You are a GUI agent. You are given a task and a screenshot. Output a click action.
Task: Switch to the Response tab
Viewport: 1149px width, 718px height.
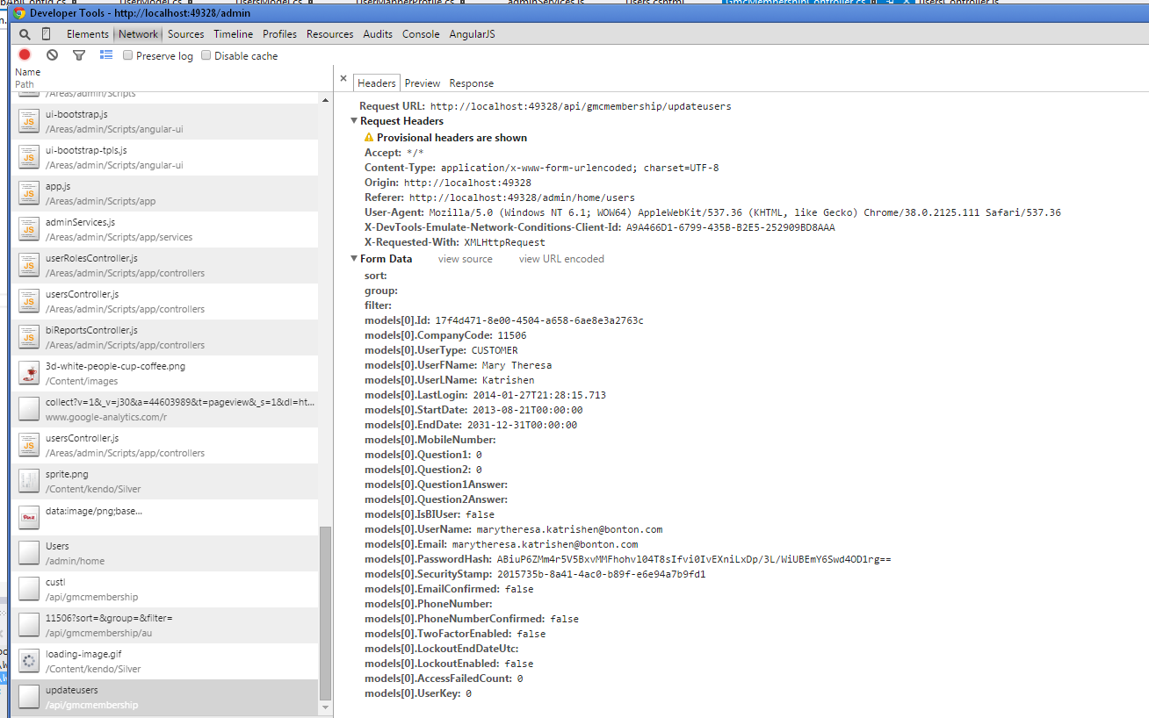471,83
